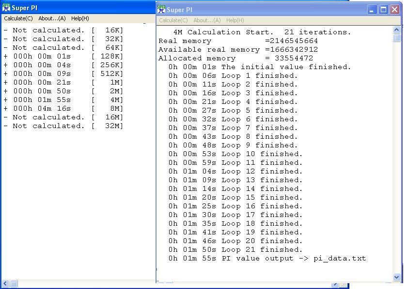Click the Loop 1 finished line

coord(233,75)
